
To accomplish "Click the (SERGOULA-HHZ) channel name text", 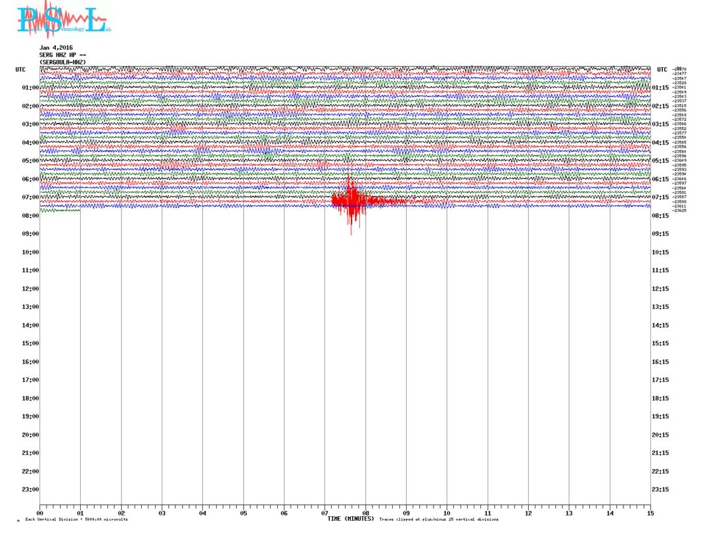I will pyautogui.click(x=62, y=62).
